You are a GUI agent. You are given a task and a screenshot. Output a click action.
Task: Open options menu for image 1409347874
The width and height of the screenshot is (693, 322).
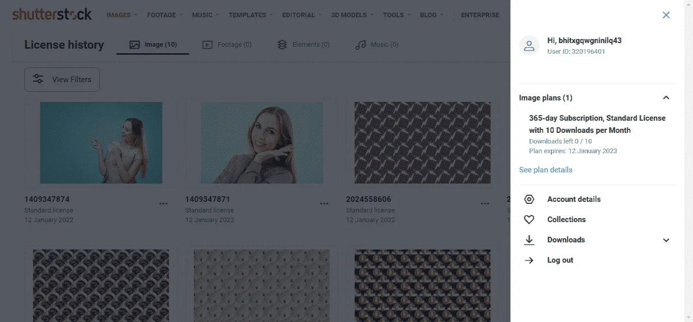[x=163, y=203]
